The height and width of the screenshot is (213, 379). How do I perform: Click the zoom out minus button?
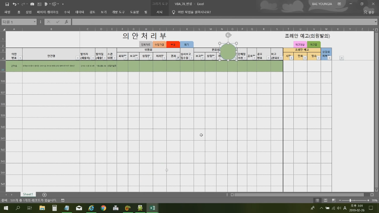pyautogui.click(x=340, y=200)
